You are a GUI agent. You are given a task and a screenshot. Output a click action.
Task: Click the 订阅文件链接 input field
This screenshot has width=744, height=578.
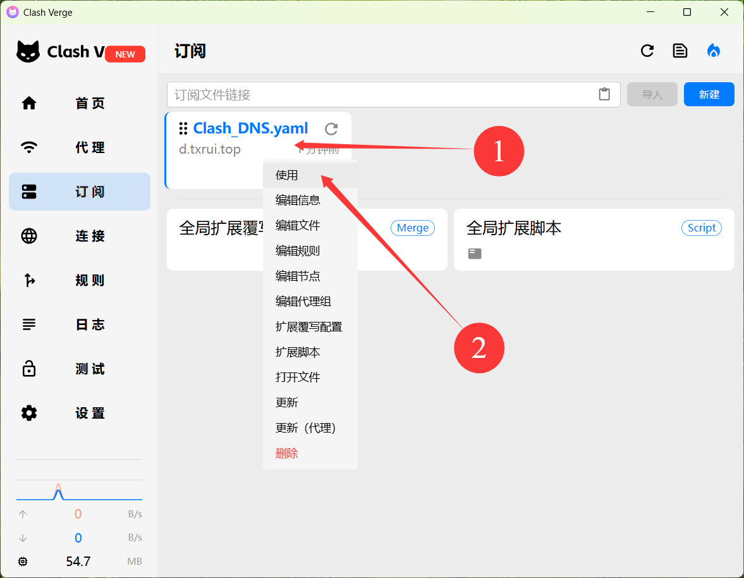(x=379, y=94)
